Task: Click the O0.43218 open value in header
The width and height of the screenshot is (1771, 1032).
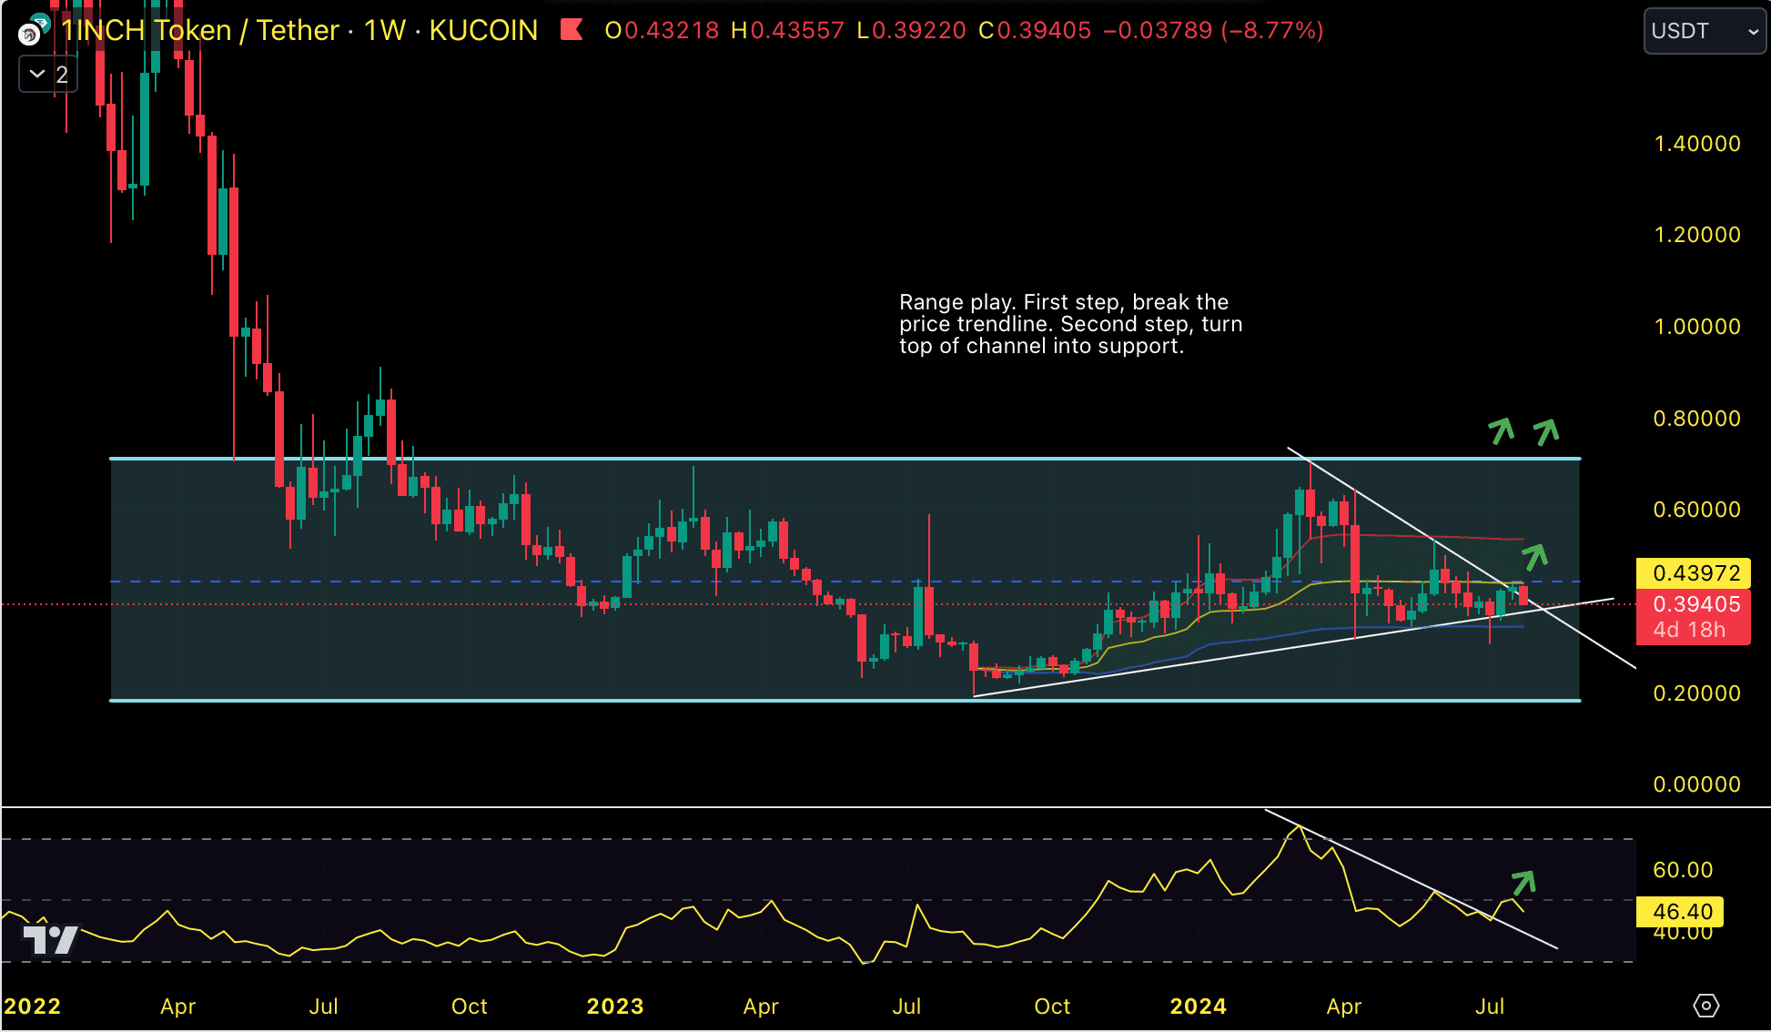Action: 662,31
